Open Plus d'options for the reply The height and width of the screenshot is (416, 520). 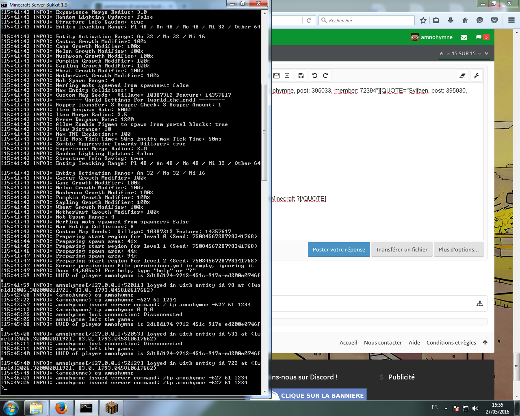pyautogui.click(x=459, y=249)
